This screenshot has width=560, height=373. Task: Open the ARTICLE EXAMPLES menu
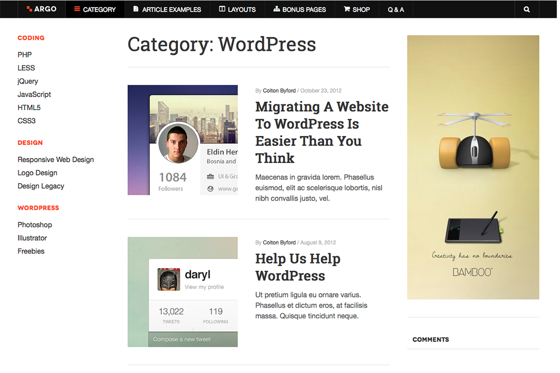[x=167, y=9]
